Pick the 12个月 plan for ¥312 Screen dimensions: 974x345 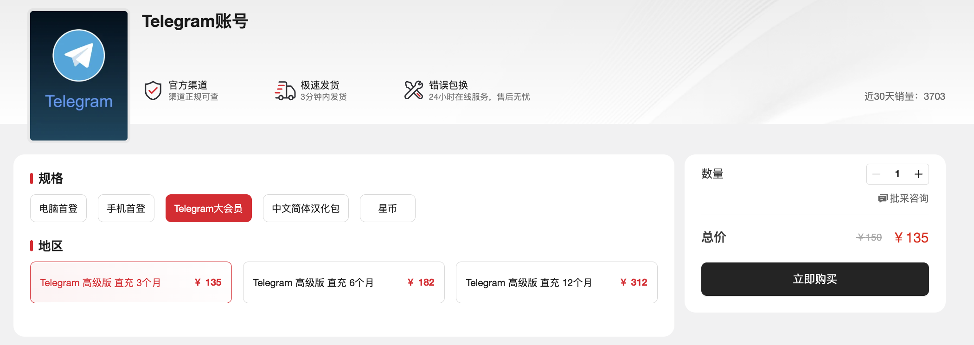557,282
